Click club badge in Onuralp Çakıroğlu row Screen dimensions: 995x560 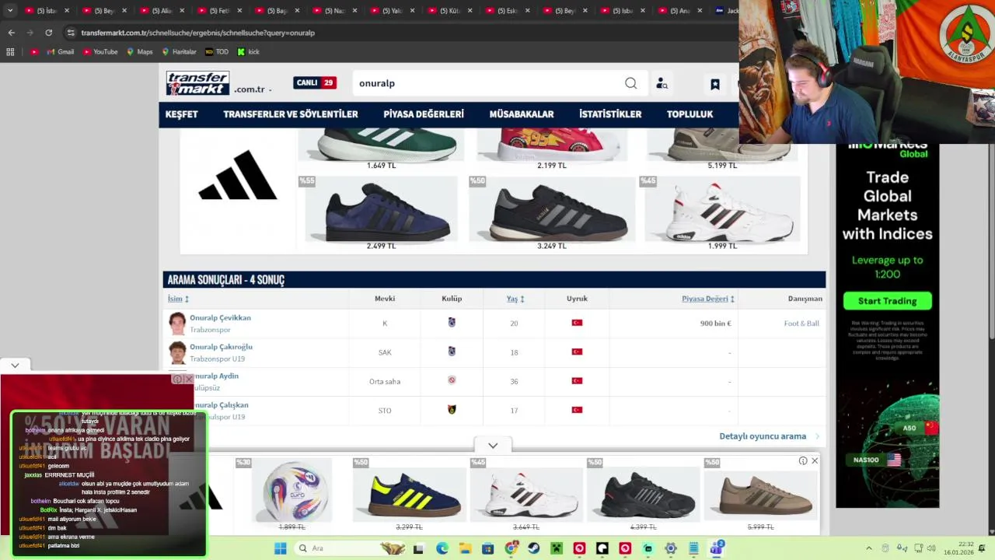pyautogui.click(x=452, y=352)
